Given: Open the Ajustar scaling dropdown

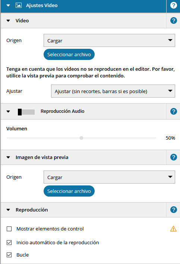Looking at the screenshot, I should click(x=113, y=91).
